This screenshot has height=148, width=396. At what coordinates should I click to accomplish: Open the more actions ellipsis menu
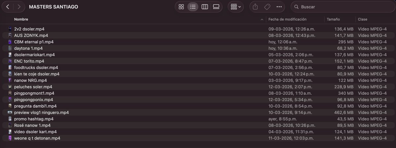[279, 7]
